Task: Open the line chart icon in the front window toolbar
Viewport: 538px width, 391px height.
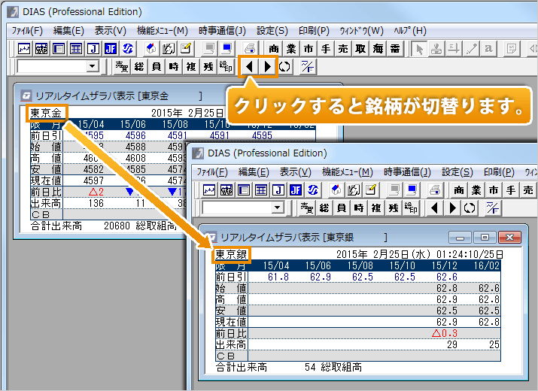Action: [210, 189]
